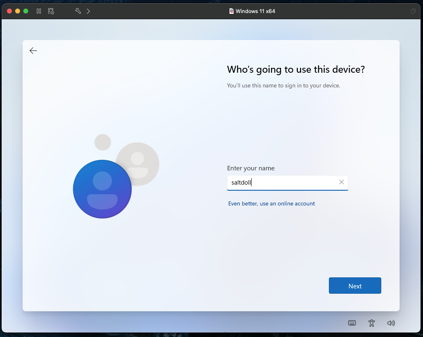Viewport: 423px width, 337px height.
Task: Clear the name field with X icon
Action: pos(341,182)
